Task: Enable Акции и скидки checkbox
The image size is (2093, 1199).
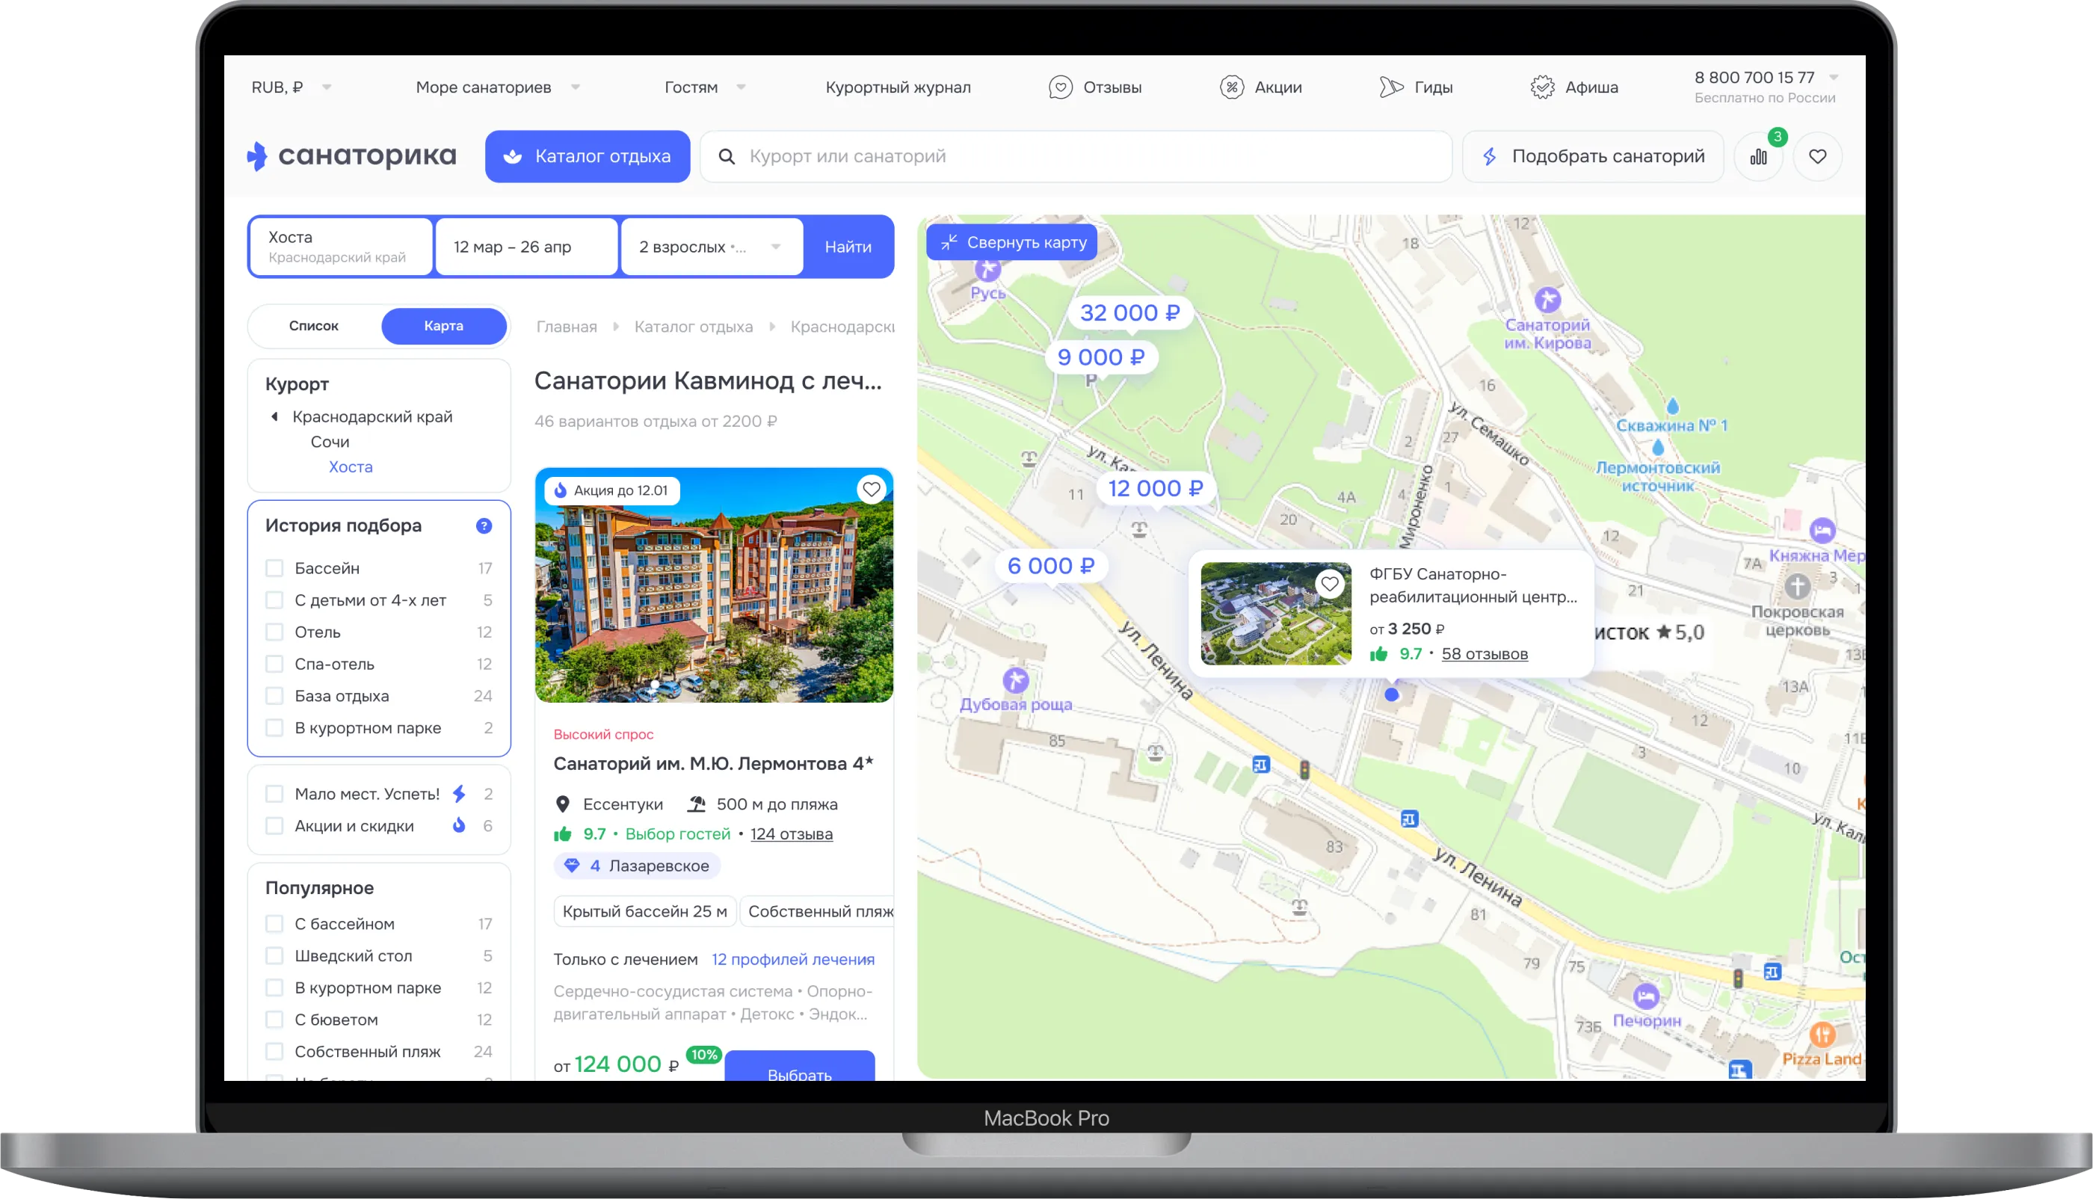Action: (274, 826)
